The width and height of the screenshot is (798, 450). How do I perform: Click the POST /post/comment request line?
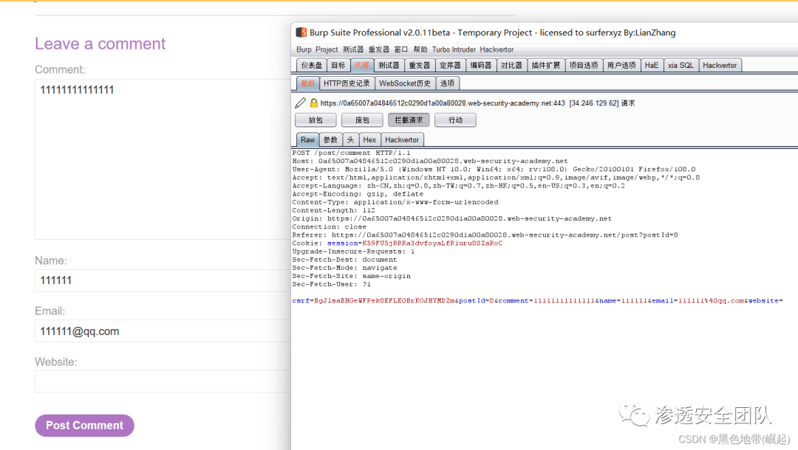pyautogui.click(x=351, y=153)
